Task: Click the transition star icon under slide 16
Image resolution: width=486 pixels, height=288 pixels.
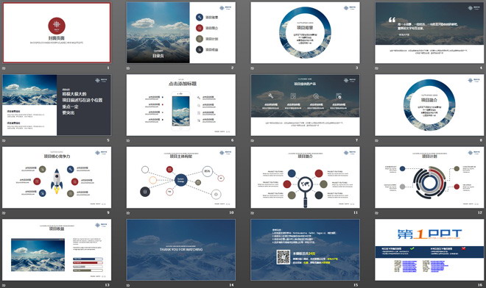Action: [x=377, y=285]
